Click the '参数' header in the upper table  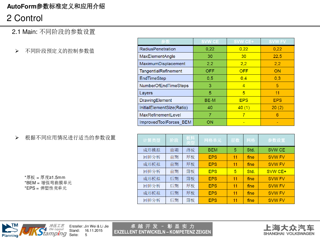point(165,42)
